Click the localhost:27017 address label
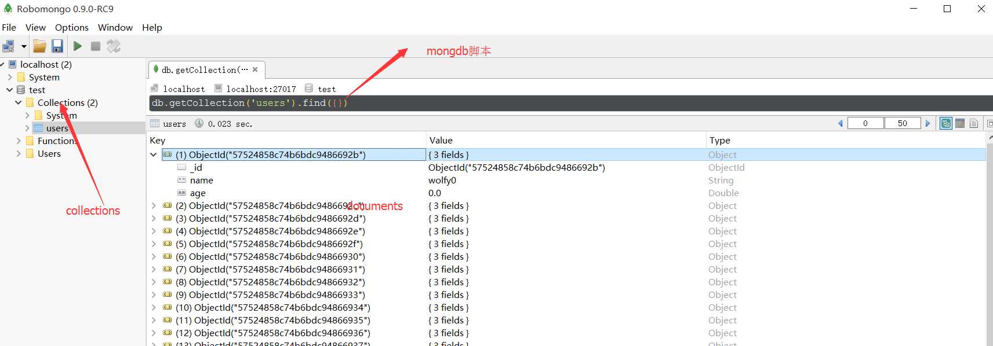This screenshot has height=346, width=993. (x=261, y=89)
